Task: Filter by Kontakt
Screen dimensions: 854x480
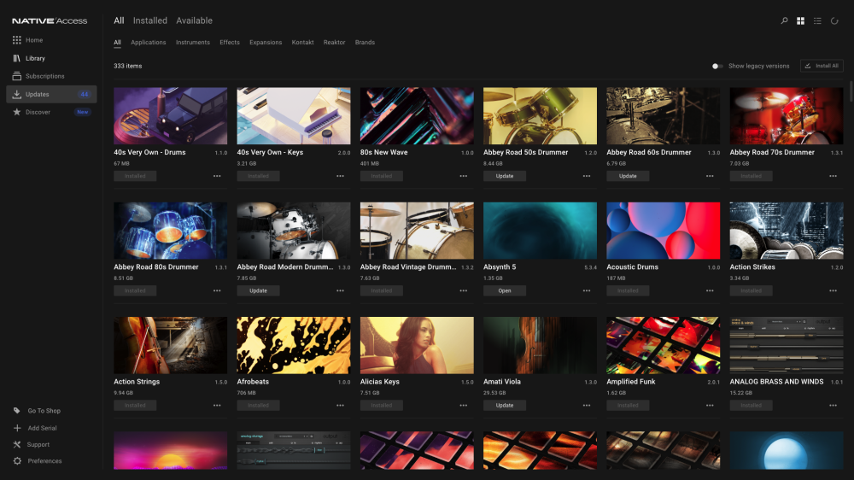Action: click(302, 43)
